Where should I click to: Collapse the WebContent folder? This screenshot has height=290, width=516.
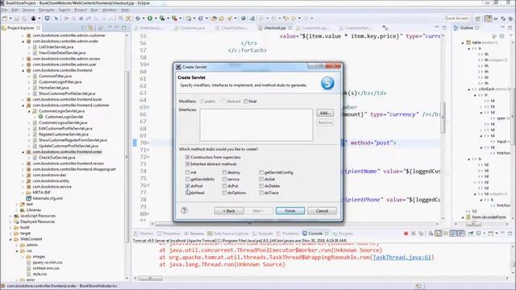pyautogui.click(x=10, y=239)
